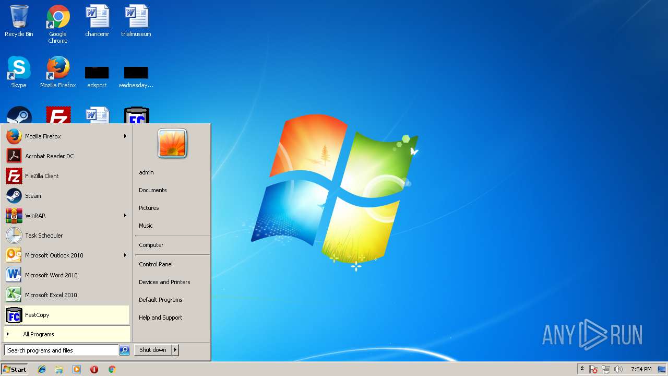
Task: Open network status tray icon
Action: (x=606, y=369)
